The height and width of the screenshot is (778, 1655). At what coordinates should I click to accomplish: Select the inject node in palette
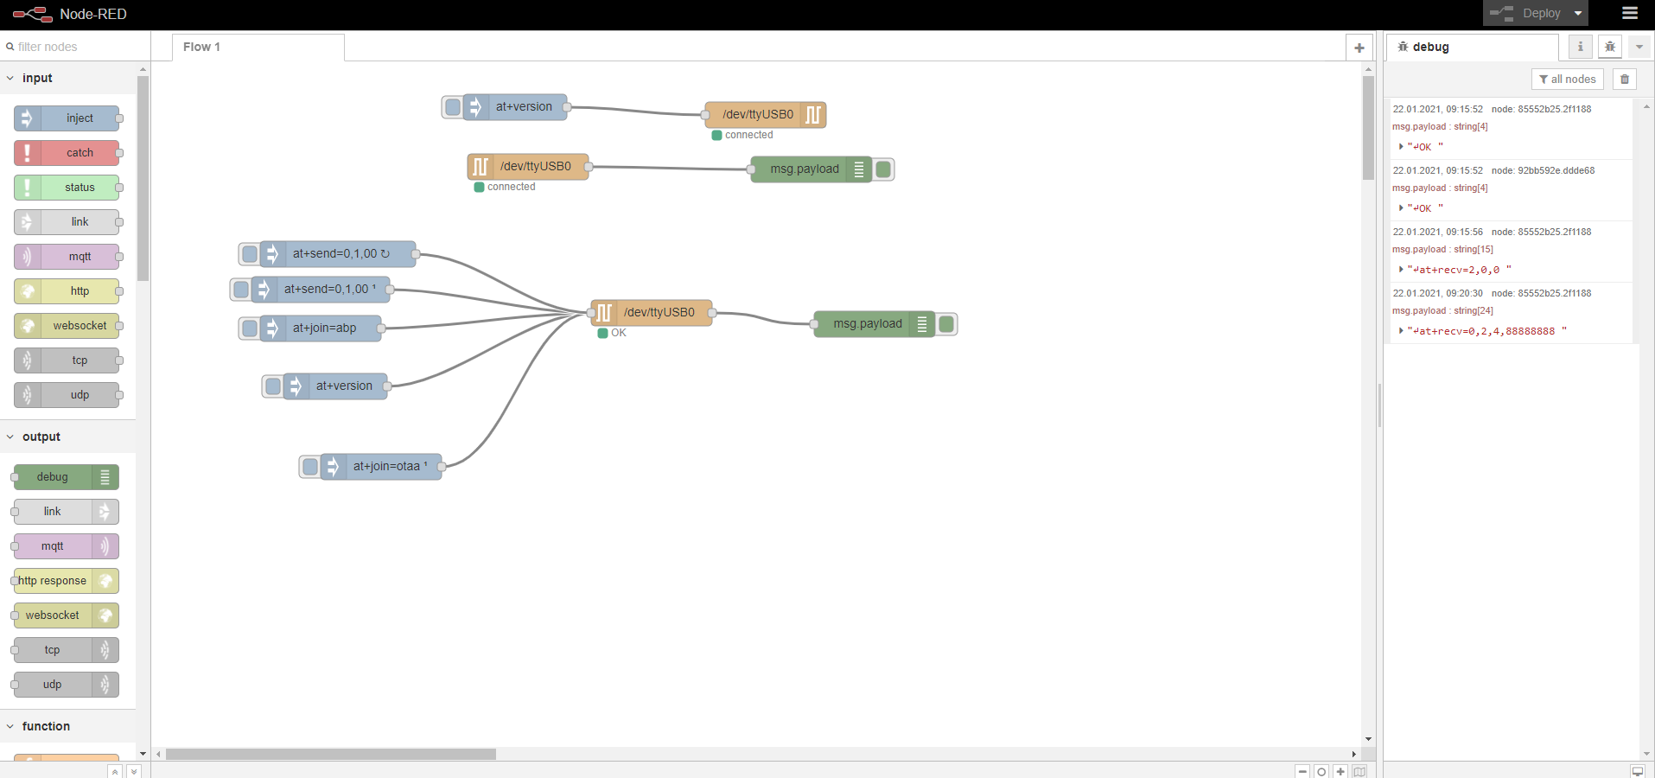click(67, 118)
